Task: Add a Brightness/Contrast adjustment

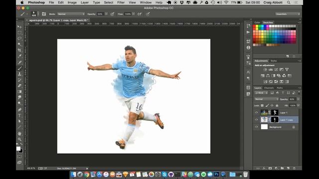Action: (x=265, y=70)
